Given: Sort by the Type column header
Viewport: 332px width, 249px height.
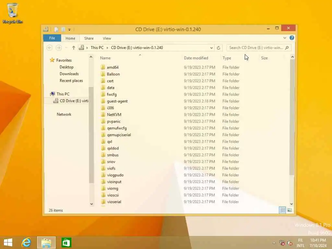Looking at the screenshot, I should click(227, 58).
